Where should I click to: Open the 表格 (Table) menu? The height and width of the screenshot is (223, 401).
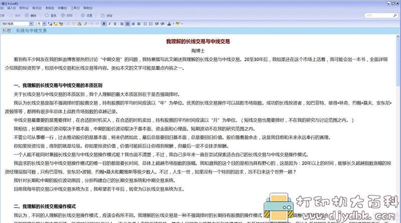click(x=50, y=8)
